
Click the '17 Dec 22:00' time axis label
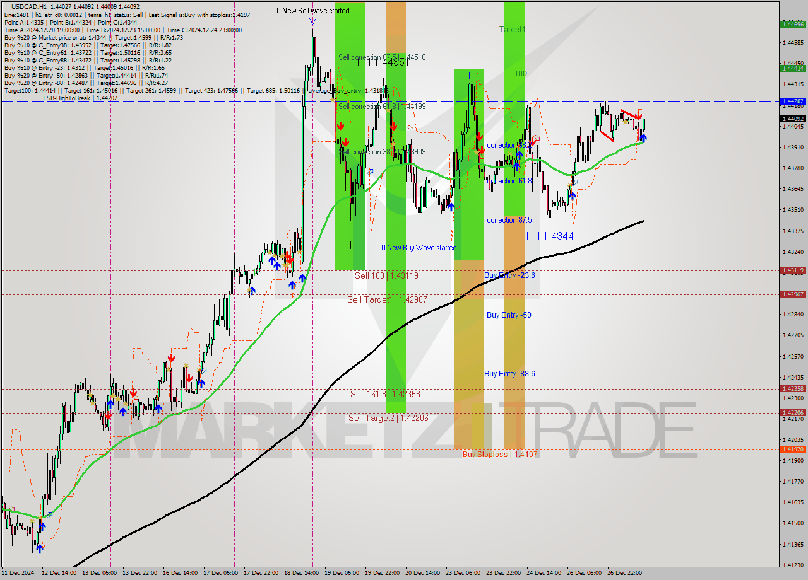tap(262, 572)
